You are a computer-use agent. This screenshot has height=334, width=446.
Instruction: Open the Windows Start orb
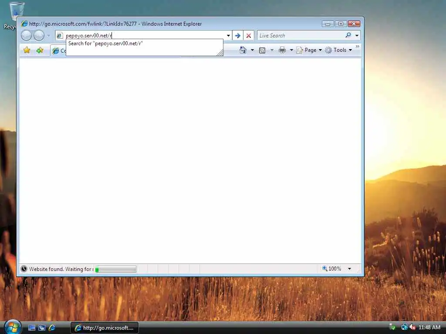[13, 327]
